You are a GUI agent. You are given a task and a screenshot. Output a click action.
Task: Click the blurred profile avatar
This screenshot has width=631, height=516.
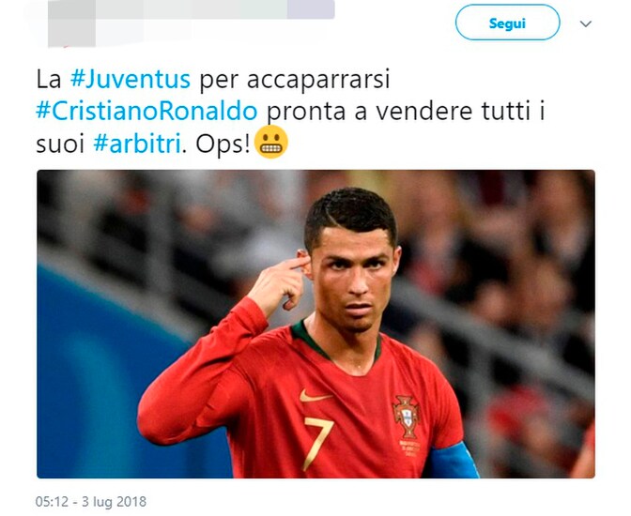pos(71,25)
